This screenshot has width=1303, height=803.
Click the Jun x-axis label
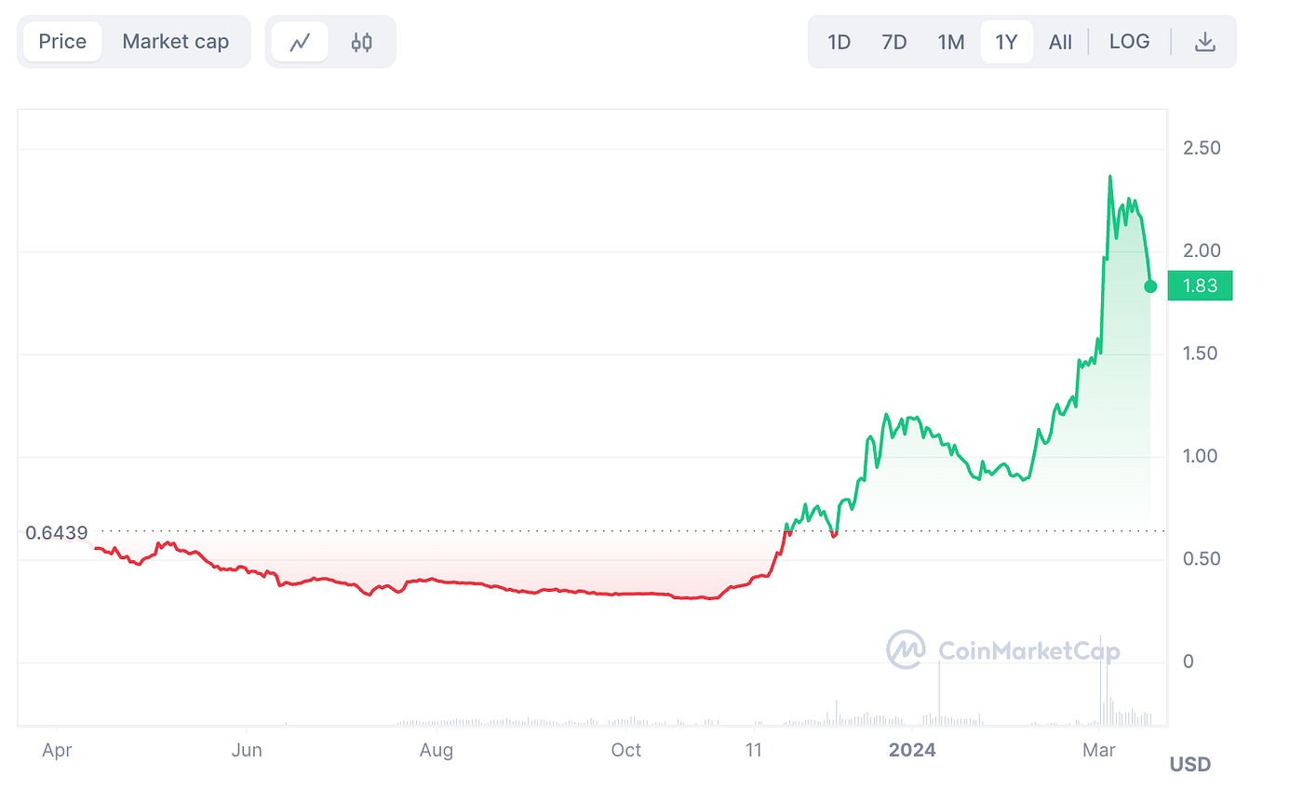point(246,750)
